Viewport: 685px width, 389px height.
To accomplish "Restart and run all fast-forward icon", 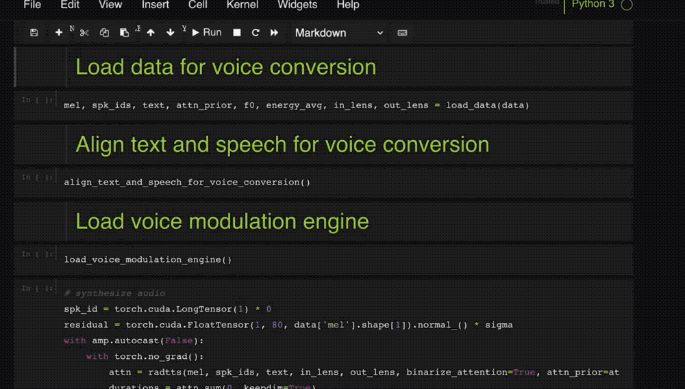I will click(x=274, y=33).
